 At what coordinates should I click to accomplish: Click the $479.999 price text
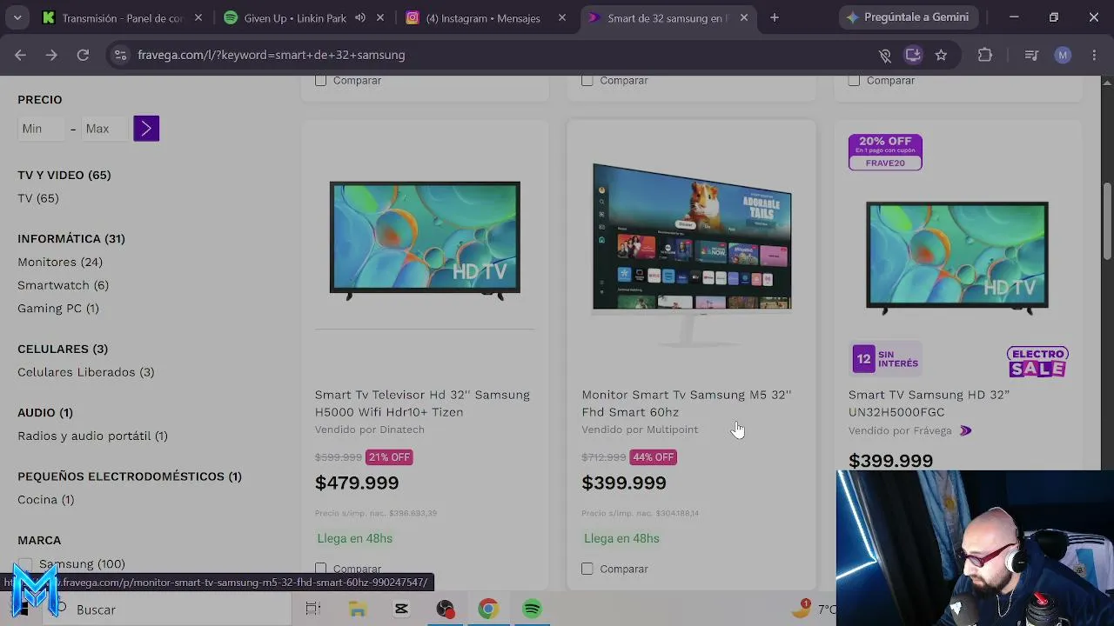tap(357, 483)
